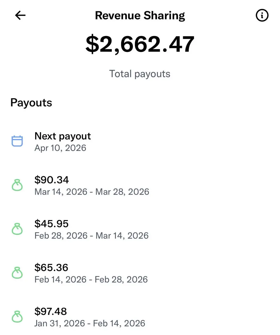Select the Mar 14 - Mar 28 date range
This screenshot has width=280, height=335.
click(92, 192)
